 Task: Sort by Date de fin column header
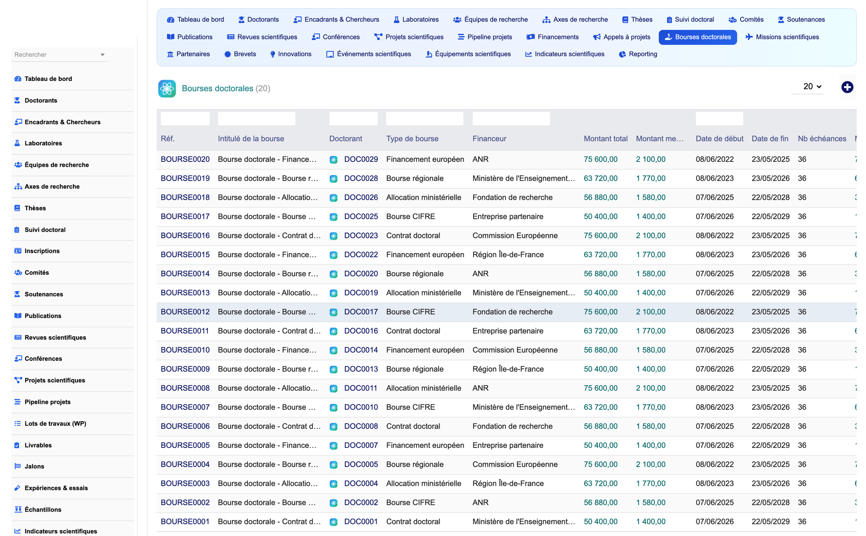[x=770, y=139]
